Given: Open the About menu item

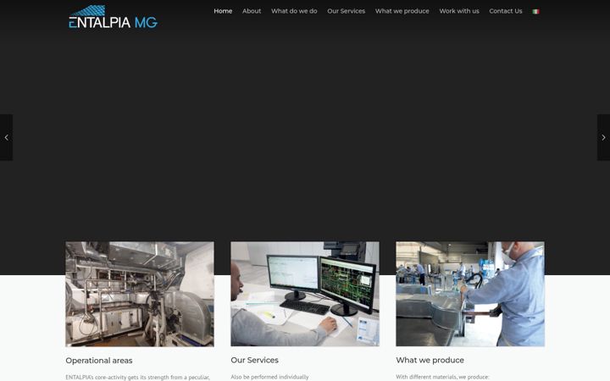Looking at the screenshot, I should 252,11.
